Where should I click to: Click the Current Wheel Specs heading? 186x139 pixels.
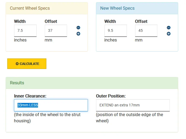pos(30,8)
